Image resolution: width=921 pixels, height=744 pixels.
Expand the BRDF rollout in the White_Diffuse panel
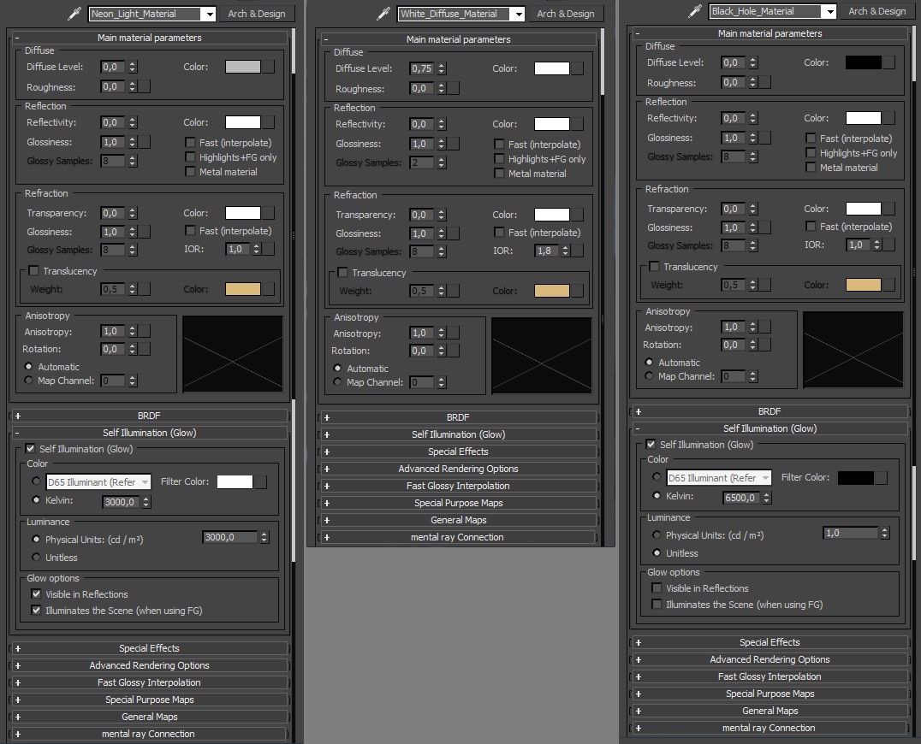pos(458,416)
